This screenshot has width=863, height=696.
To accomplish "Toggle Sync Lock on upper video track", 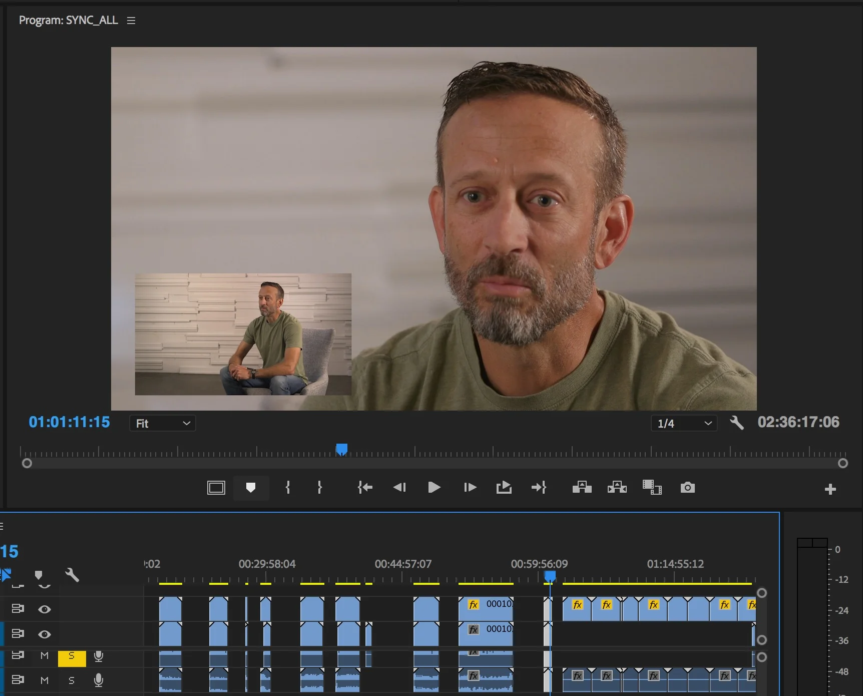I will coord(18,609).
